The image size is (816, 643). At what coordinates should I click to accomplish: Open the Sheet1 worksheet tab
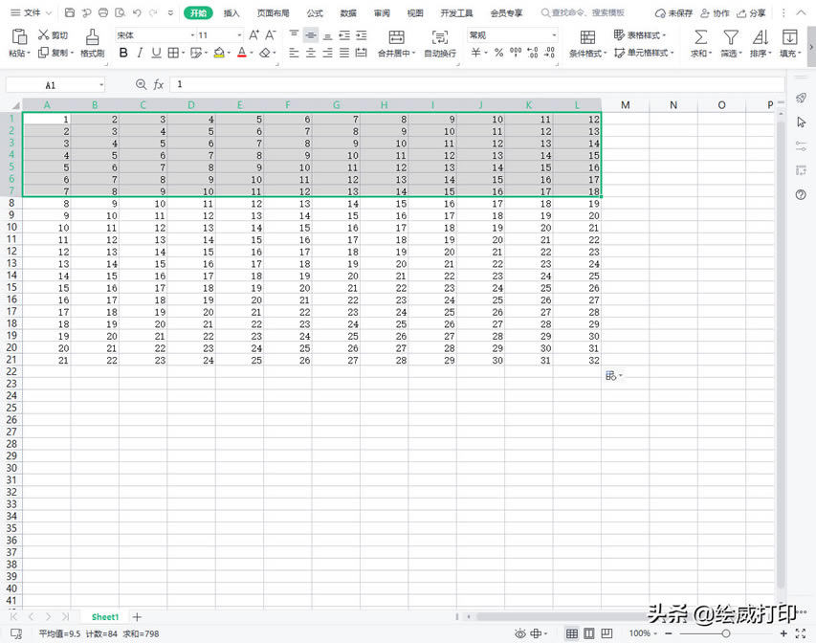pos(105,617)
